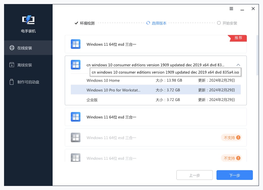The image size is (263, 190).
Task: Expand the third Windows 11 64位 esd entry
Action: pyautogui.click(x=156, y=117)
